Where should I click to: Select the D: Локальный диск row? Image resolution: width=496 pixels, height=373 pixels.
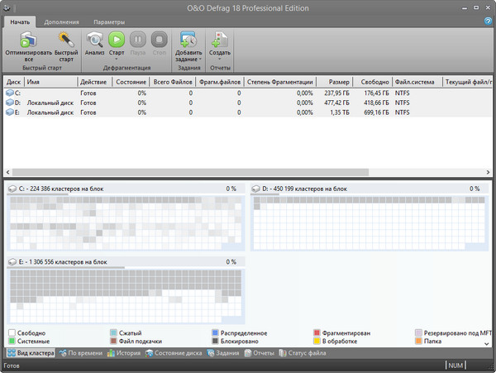click(x=50, y=103)
